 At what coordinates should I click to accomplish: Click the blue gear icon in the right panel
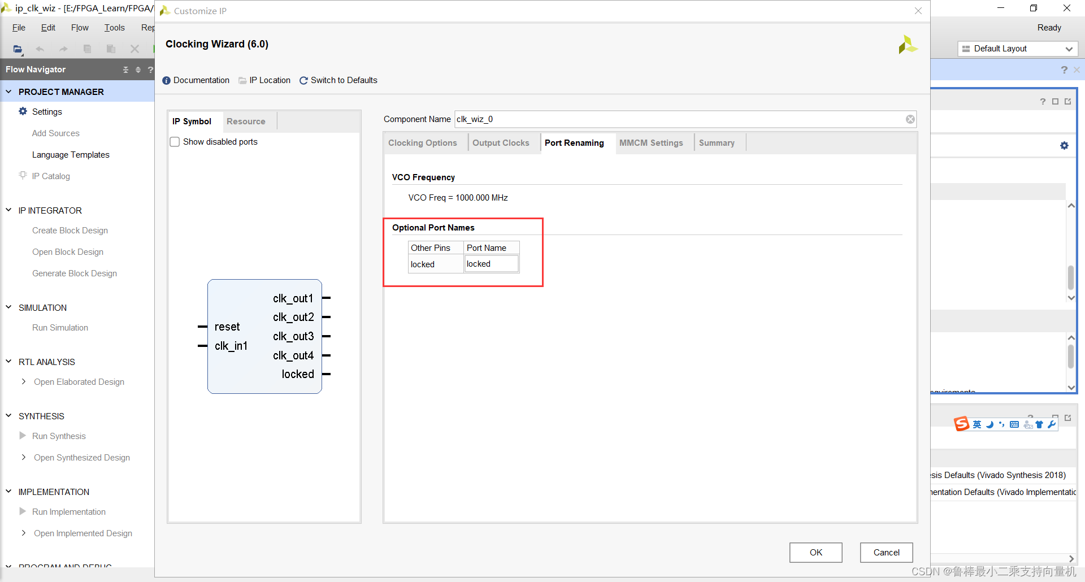[x=1064, y=146]
